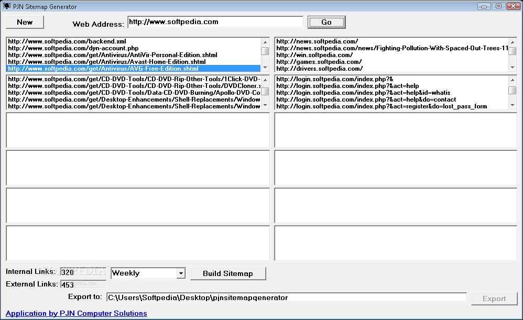Viewport: 523px width, 320px height.
Task: Maximize the PJN Sitemap Generator window
Action: click(499, 6)
